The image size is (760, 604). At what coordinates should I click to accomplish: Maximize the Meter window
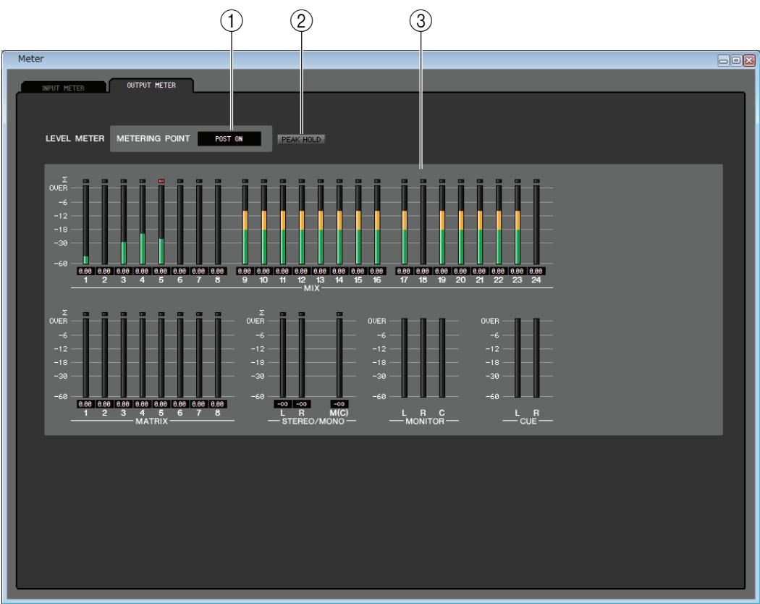point(736,60)
